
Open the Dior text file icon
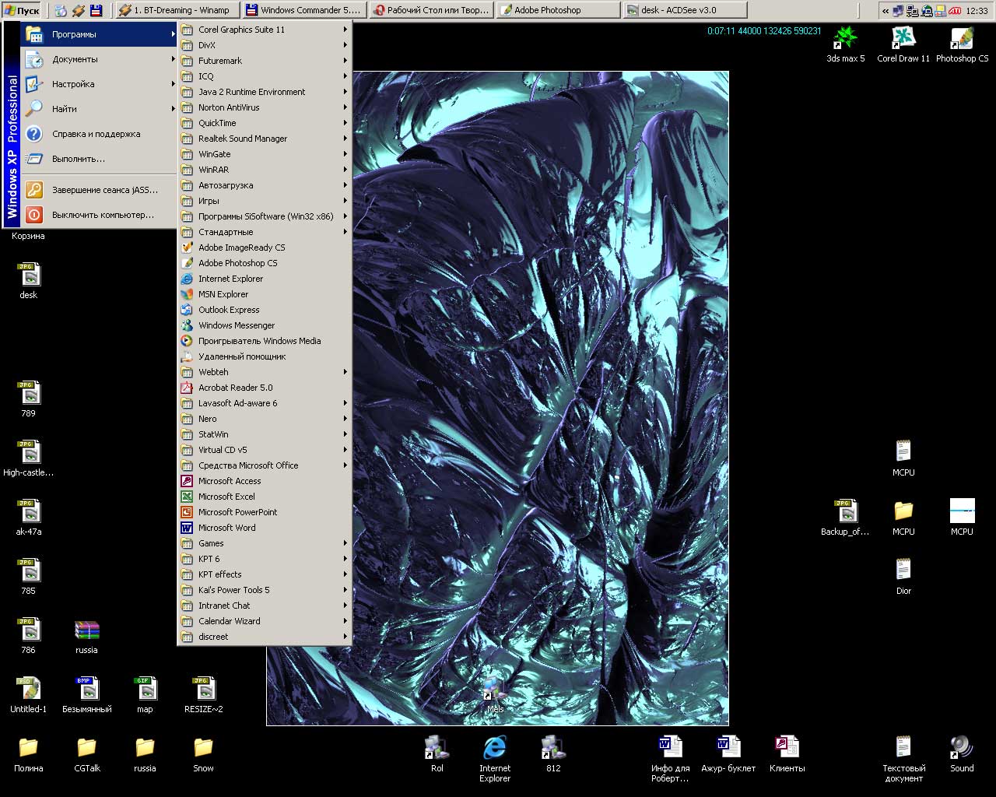click(x=903, y=571)
